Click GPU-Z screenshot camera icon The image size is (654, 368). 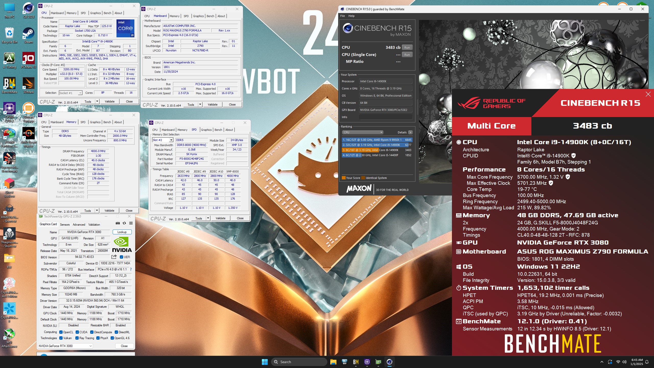click(x=118, y=223)
